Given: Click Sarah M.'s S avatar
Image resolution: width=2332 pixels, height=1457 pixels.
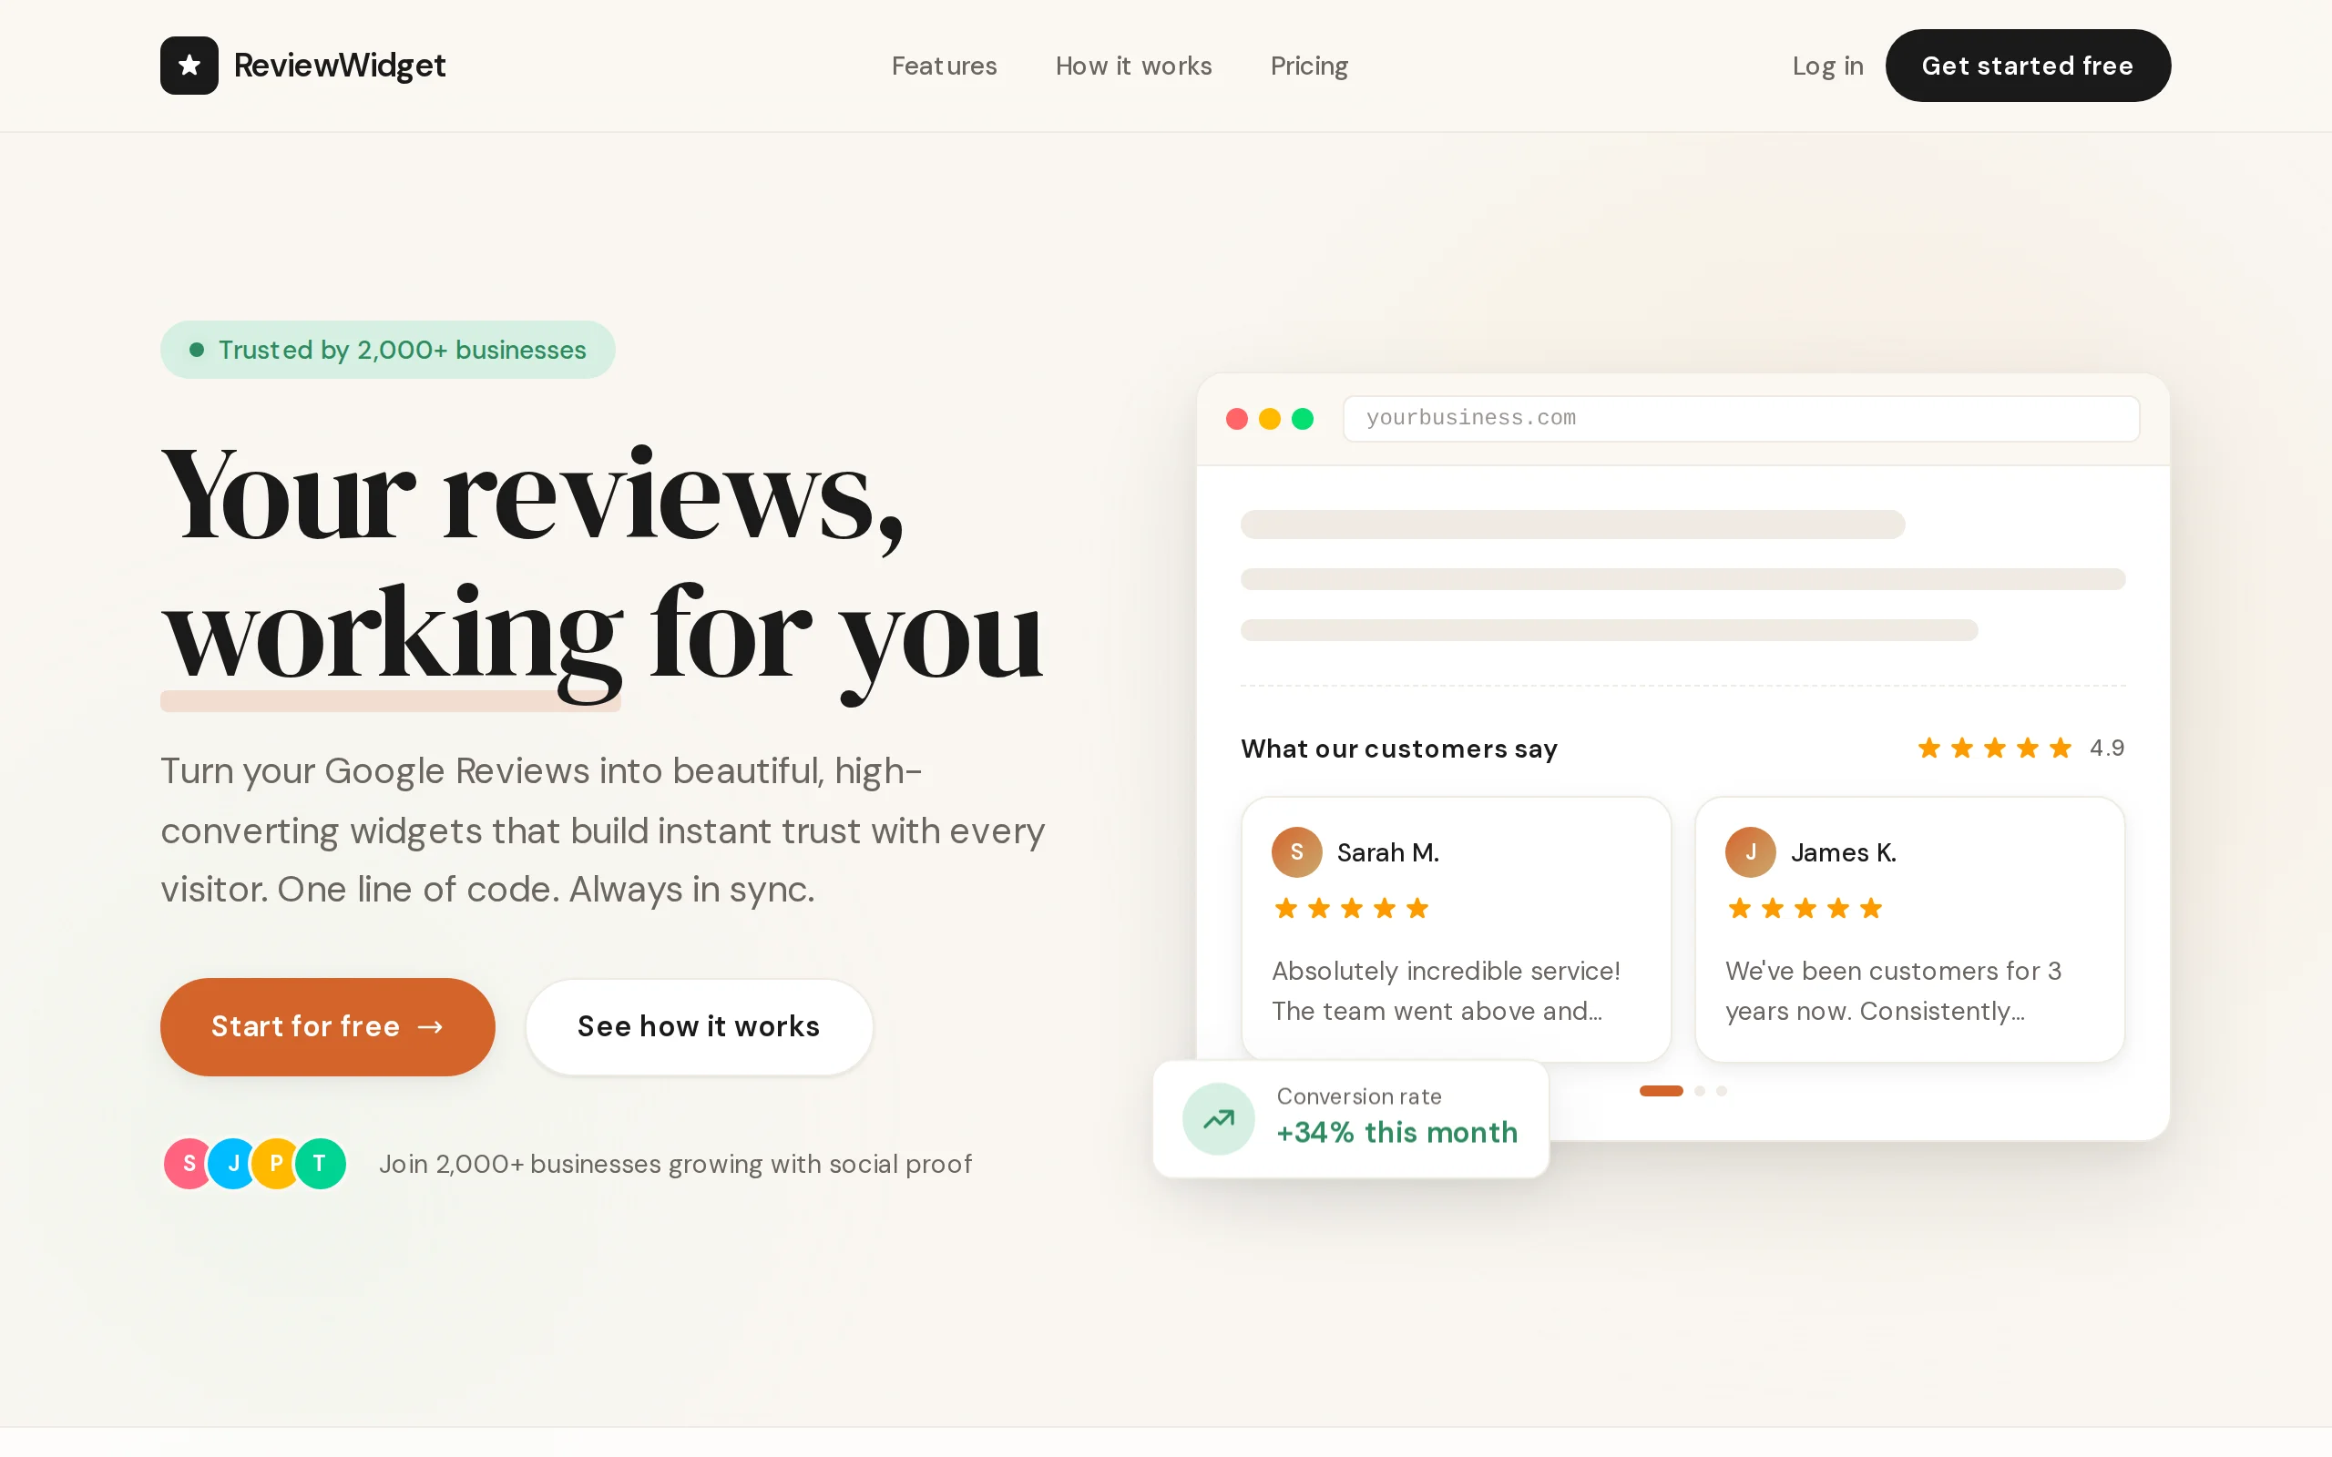Looking at the screenshot, I should (x=1296, y=851).
